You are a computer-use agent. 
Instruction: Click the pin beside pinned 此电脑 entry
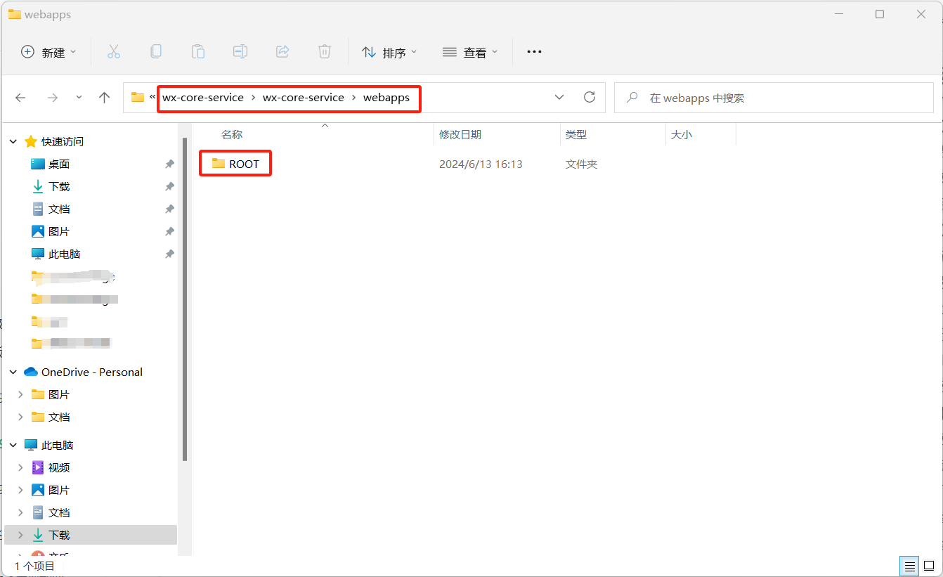(x=169, y=254)
